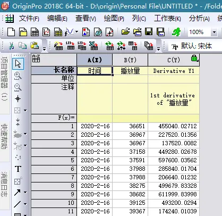Image resolution: width=222 pixels, height=216 pixels.
Task: Click cell value 39125
Action: [x=130, y=203]
